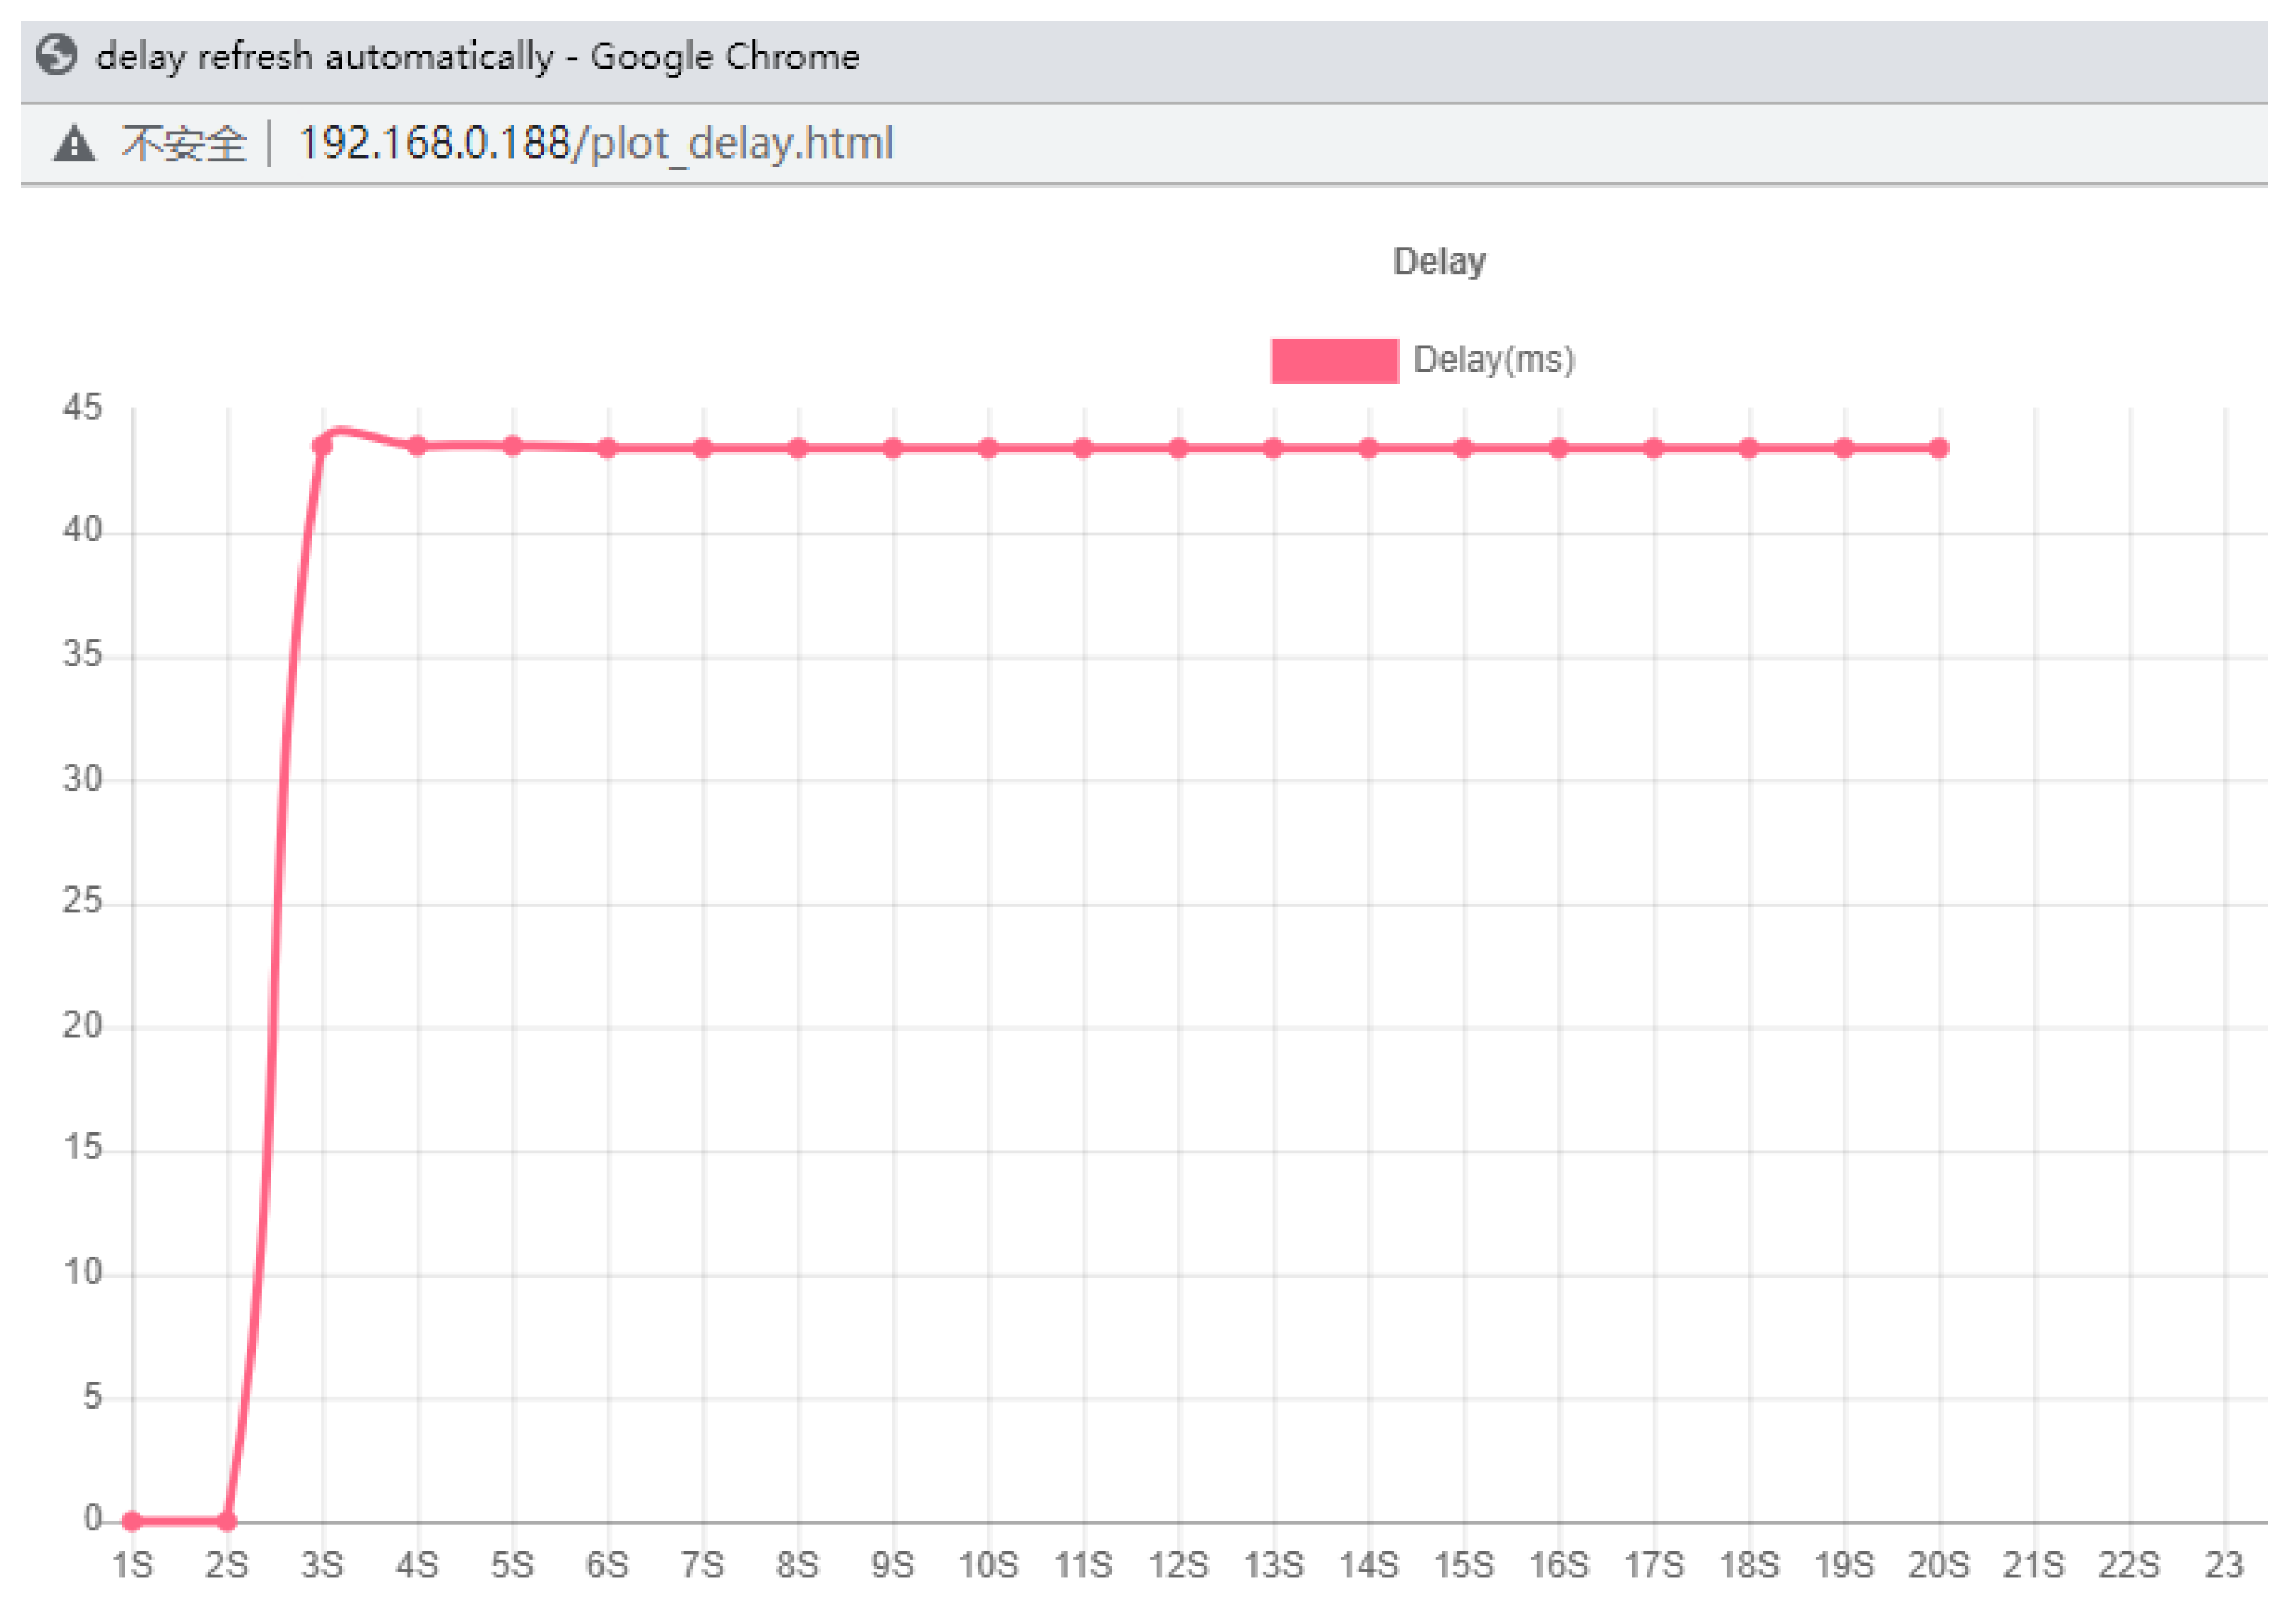Click the 不安全 security label

[184, 143]
